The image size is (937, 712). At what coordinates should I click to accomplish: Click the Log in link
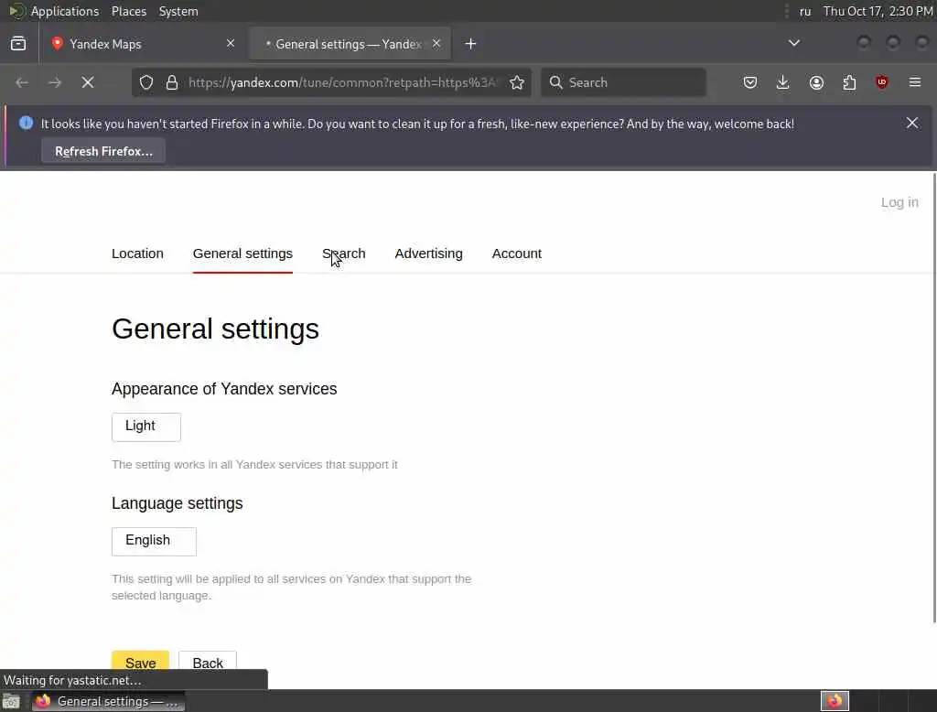point(899,202)
